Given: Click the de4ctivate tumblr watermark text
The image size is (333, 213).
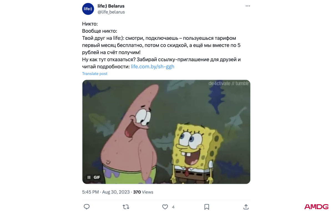Looking at the screenshot, I should 229,83.
